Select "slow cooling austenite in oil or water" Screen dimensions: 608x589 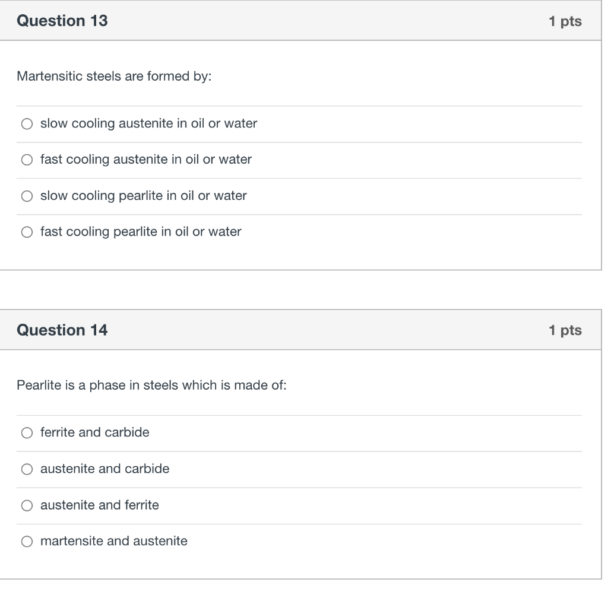coord(27,124)
